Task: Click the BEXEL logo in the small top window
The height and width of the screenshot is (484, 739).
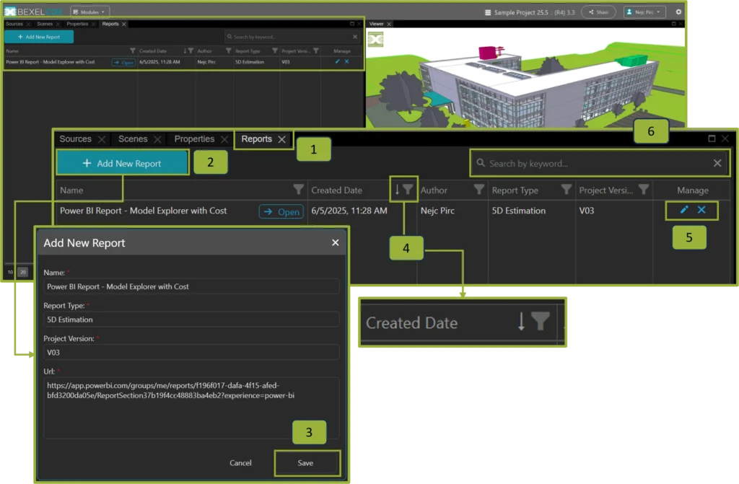Action: coord(33,12)
